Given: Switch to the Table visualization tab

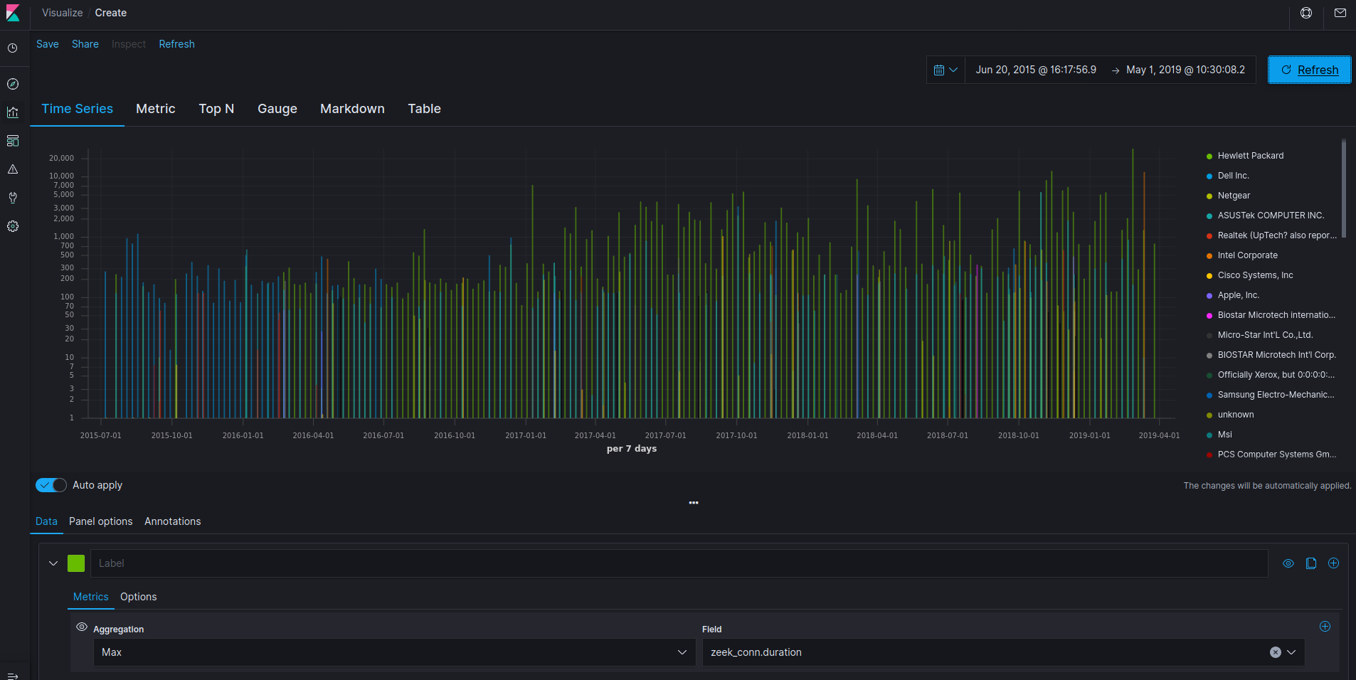Looking at the screenshot, I should pos(423,109).
